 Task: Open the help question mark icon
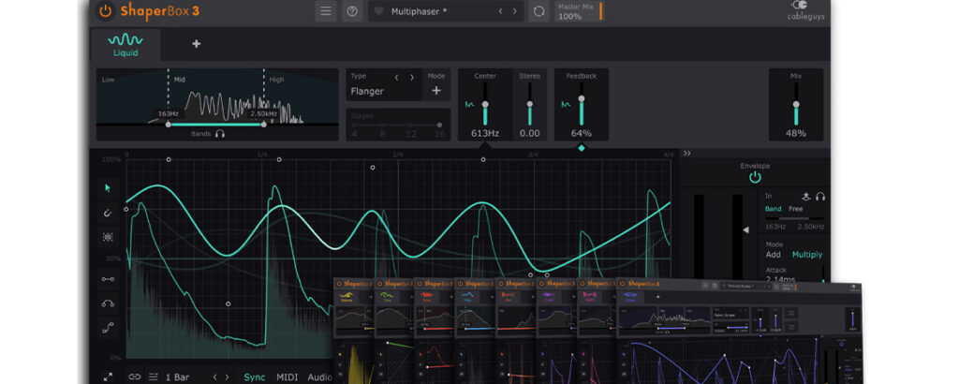pos(352,11)
